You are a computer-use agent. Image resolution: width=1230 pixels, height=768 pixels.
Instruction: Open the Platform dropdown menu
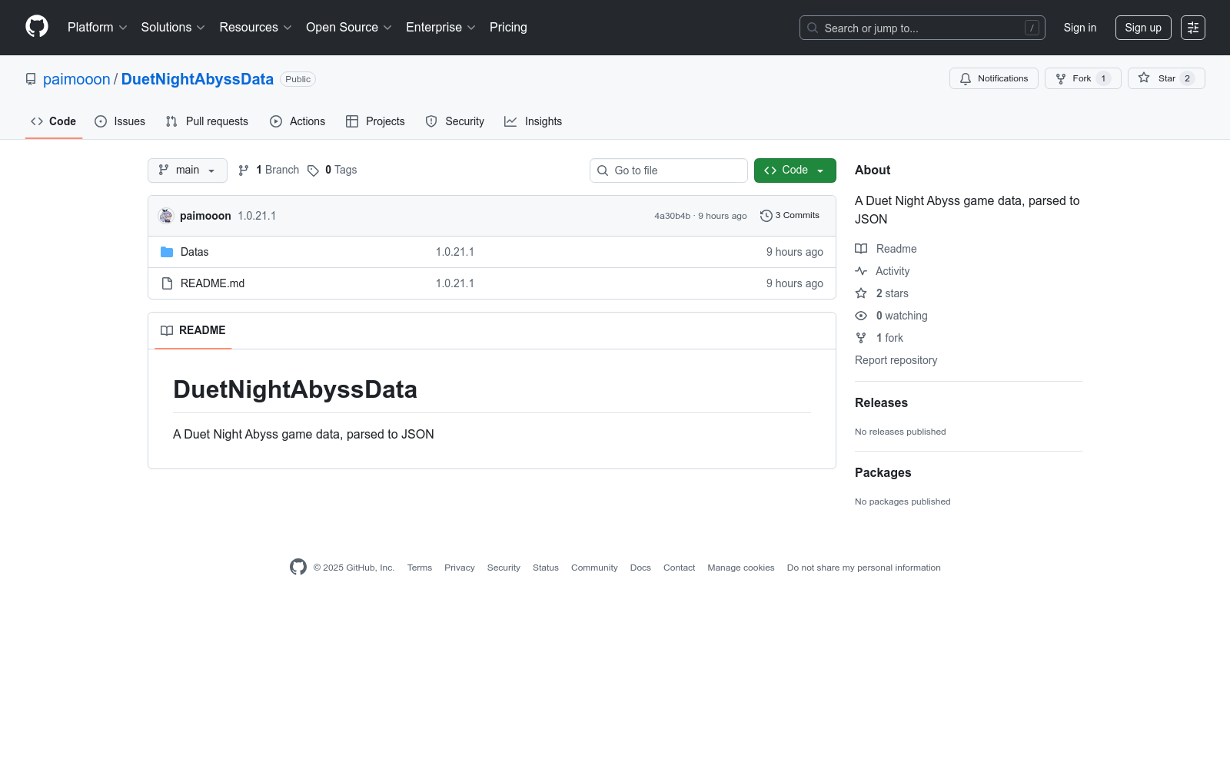click(x=97, y=28)
